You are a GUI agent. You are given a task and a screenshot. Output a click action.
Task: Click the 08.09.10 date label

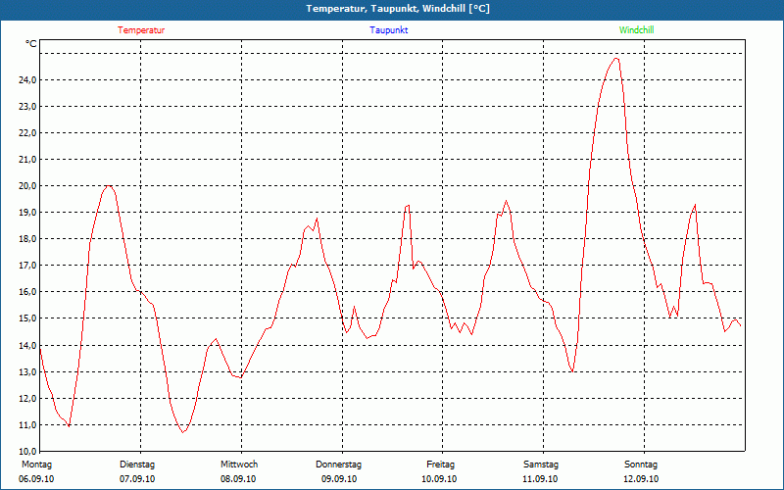tap(238, 479)
